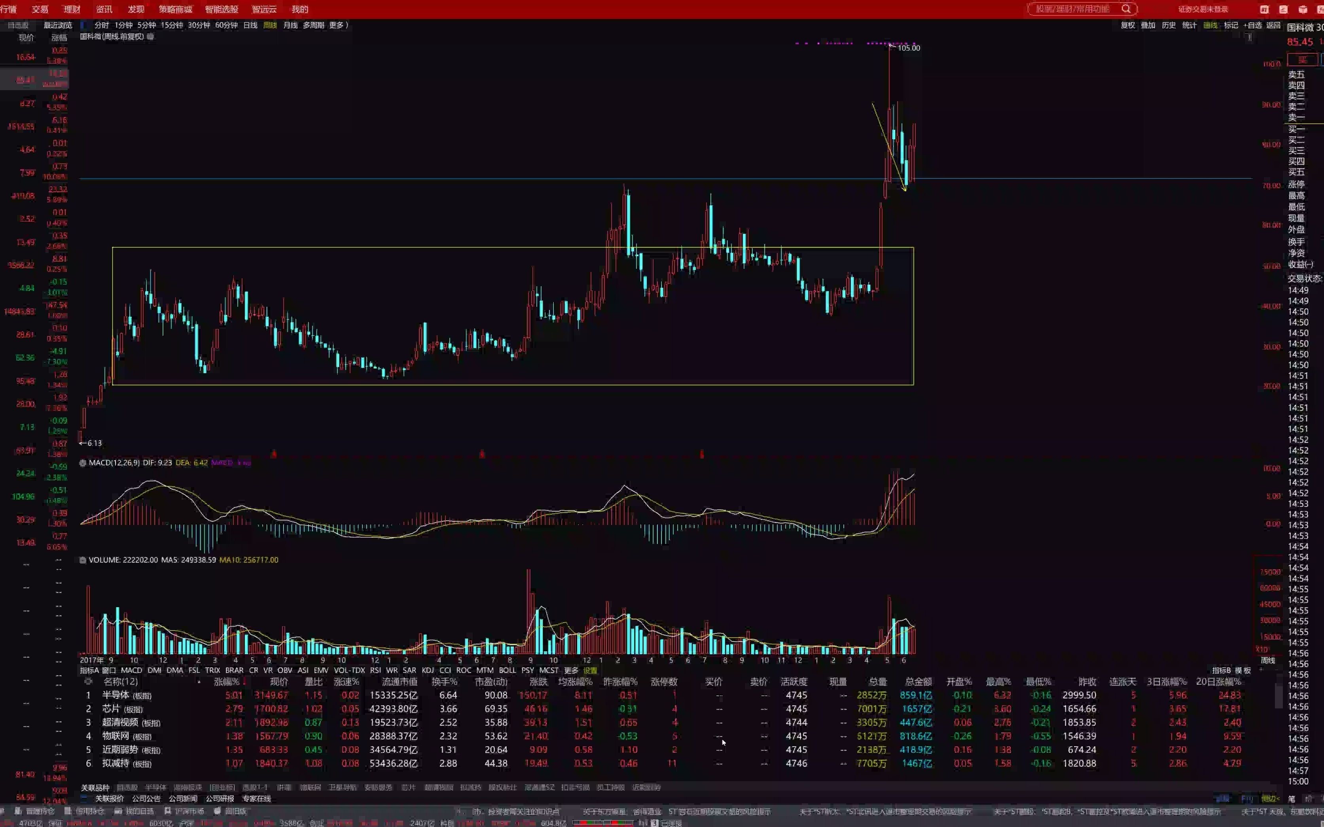Open the 智能选股 menu
Screen dimensions: 1324x827
(222, 9)
